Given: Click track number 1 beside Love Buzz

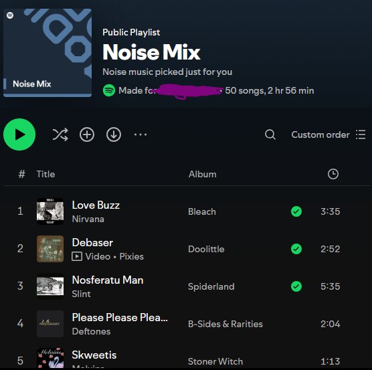Looking at the screenshot, I should point(20,211).
